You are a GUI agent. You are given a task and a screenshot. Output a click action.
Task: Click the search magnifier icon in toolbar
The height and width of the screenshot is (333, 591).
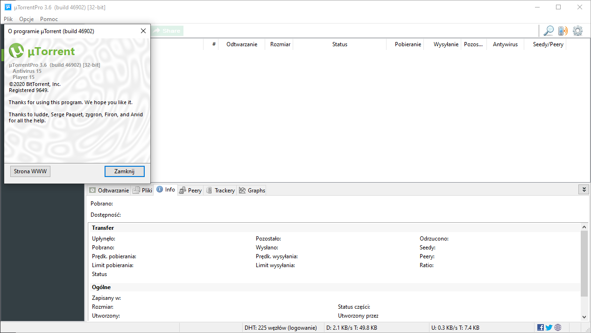point(549,31)
